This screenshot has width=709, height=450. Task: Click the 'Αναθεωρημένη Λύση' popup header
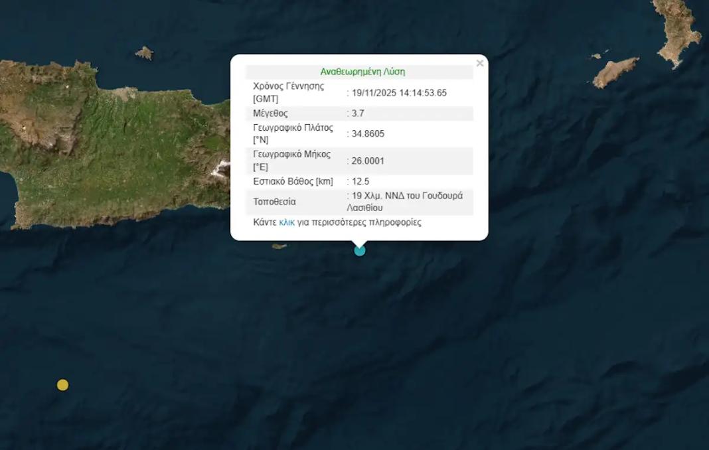pyautogui.click(x=362, y=72)
